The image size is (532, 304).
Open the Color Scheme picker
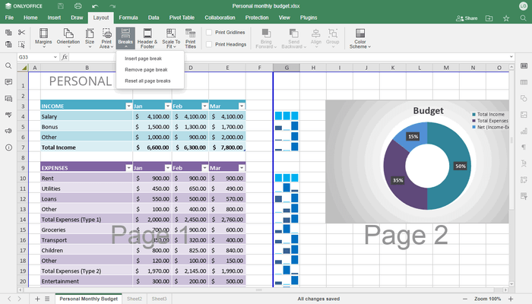pos(358,38)
